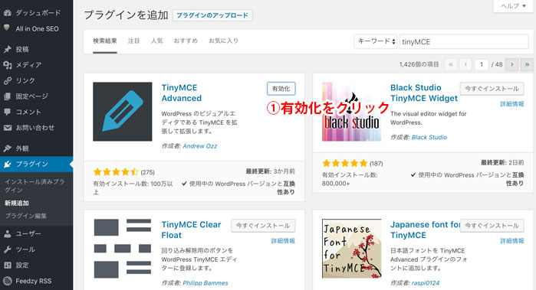Focus the plugin search field containing tinyMCE
This screenshot has height=290, width=536.
pyautogui.click(x=464, y=41)
